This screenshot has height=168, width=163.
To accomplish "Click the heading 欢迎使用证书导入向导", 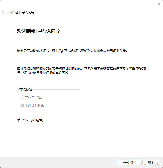I will pyautogui.click(x=38, y=31).
